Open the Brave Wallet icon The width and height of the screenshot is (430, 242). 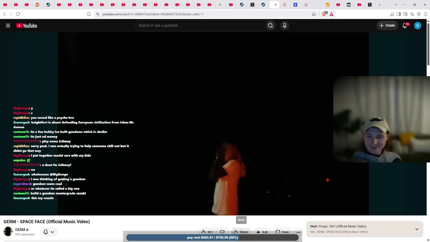[x=405, y=14]
